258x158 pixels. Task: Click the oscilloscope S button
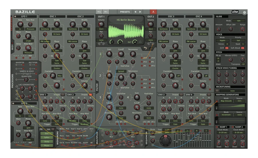coord(120,42)
